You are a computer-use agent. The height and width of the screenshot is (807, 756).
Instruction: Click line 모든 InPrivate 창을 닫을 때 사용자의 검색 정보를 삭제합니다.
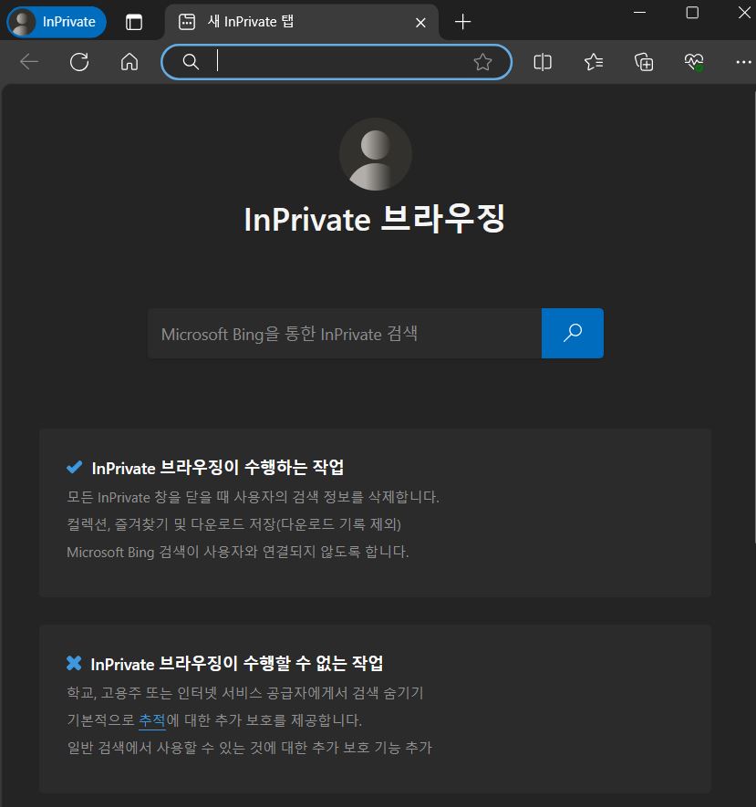click(x=253, y=497)
